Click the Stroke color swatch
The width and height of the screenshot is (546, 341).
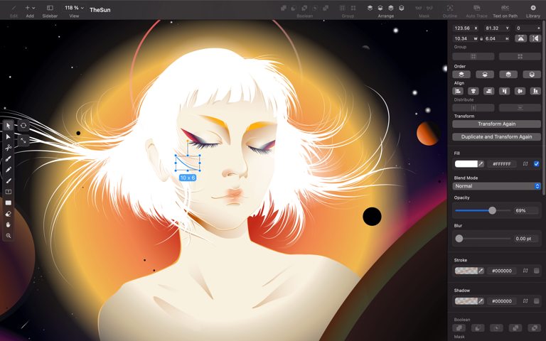(466, 271)
